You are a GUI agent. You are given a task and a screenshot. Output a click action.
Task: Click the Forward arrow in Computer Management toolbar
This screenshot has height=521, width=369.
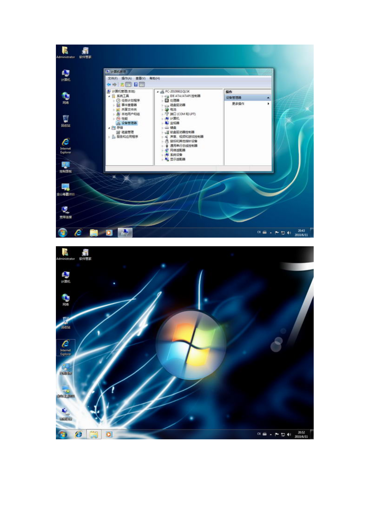pyautogui.click(x=114, y=85)
